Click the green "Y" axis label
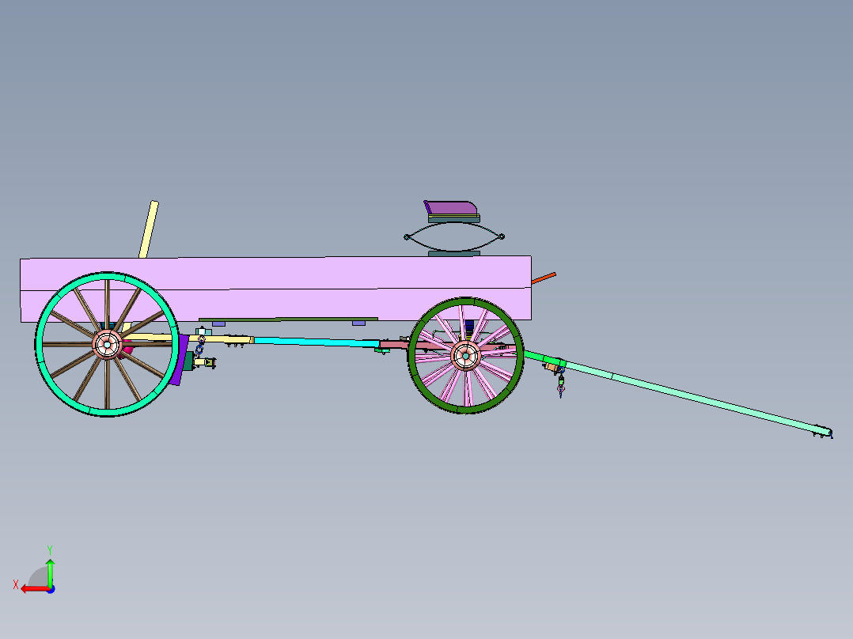Image resolution: width=853 pixels, height=639 pixels. (50, 550)
